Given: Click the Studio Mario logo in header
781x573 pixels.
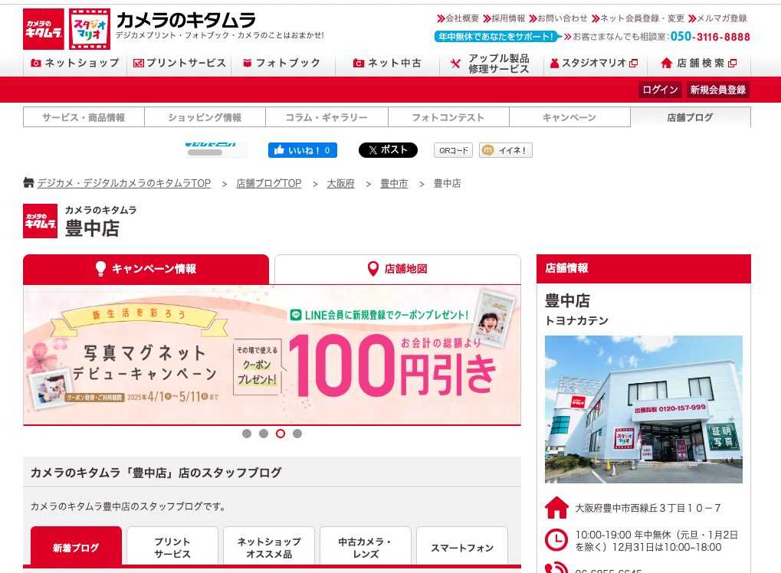Looking at the screenshot, I should click(90, 29).
